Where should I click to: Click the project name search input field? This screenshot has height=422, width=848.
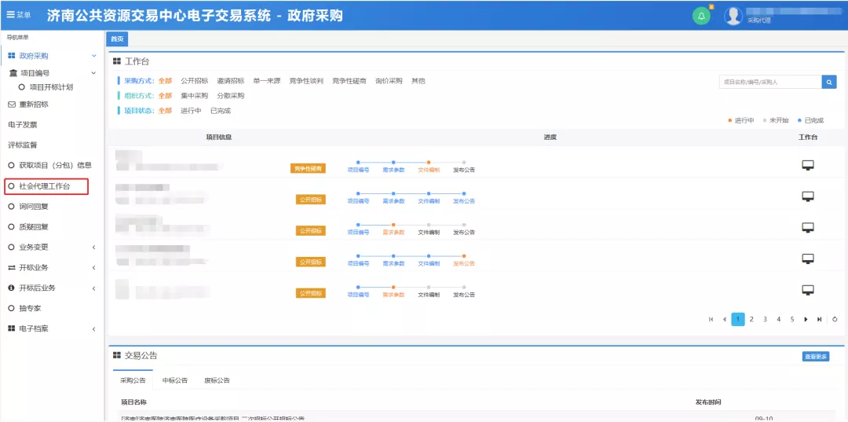(x=769, y=82)
